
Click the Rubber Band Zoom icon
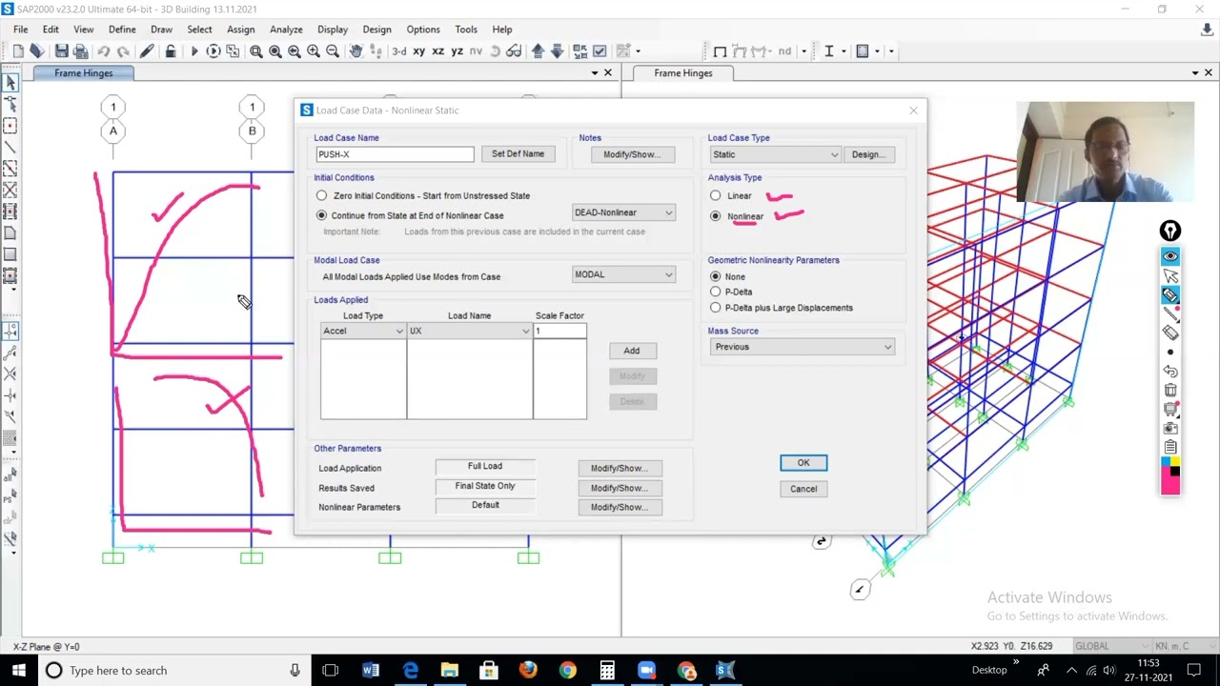[x=256, y=51]
